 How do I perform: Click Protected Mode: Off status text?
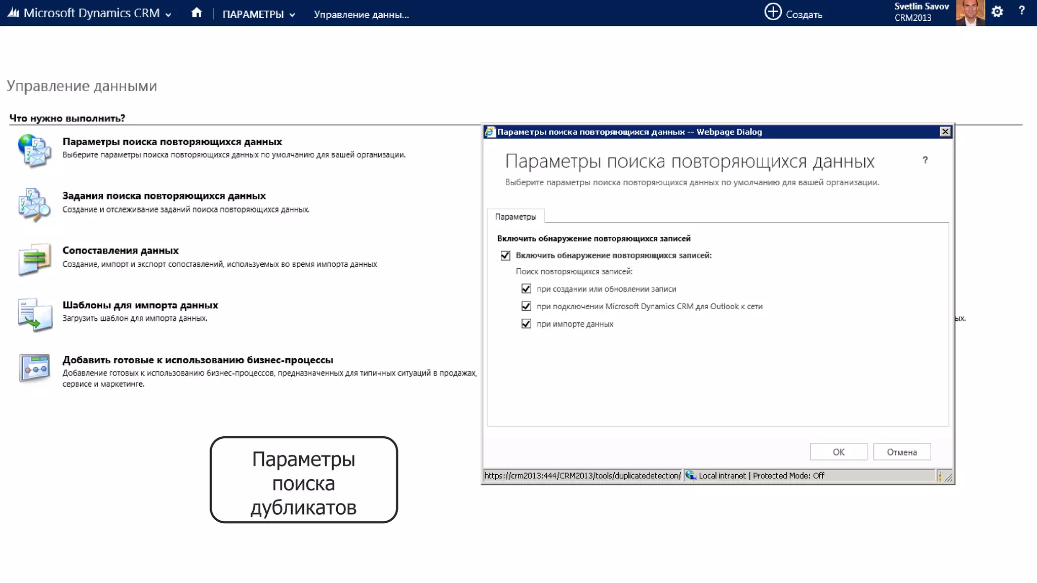pos(788,476)
